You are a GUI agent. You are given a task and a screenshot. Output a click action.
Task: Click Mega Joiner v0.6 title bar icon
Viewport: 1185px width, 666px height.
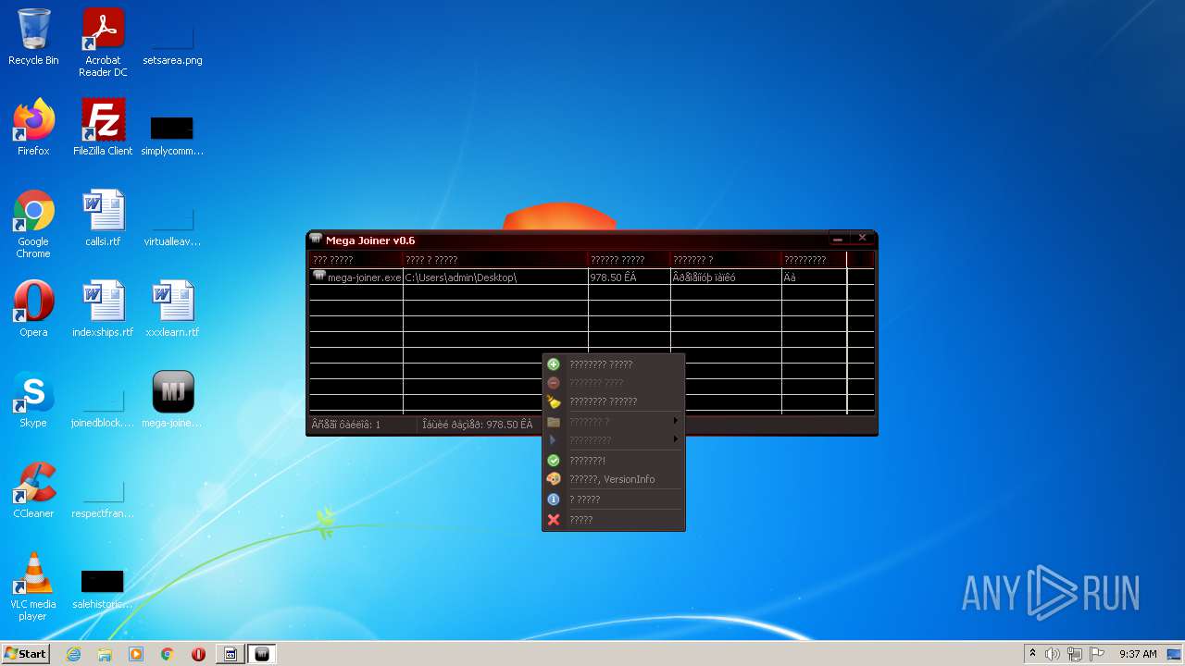pos(316,240)
